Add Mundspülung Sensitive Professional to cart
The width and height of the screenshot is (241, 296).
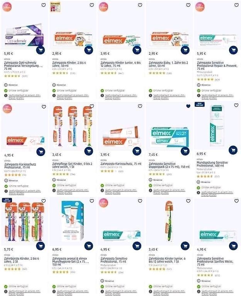pyautogui.click(x=233, y=150)
